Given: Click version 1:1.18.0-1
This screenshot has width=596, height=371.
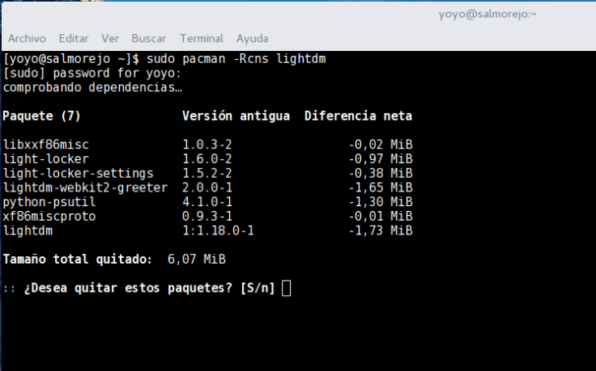Looking at the screenshot, I should 218,231.
